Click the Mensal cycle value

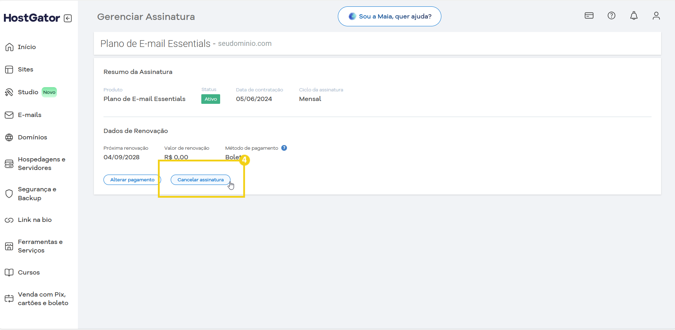coord(310,99)
